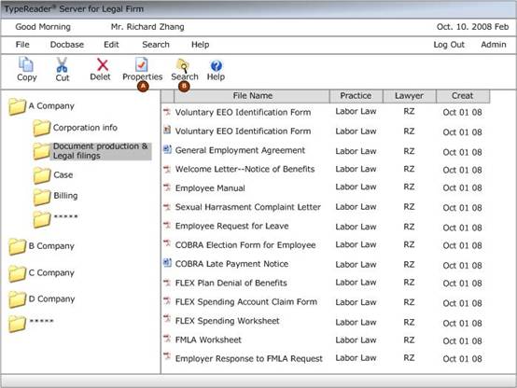Expand the A Company folder

[17, 106]
